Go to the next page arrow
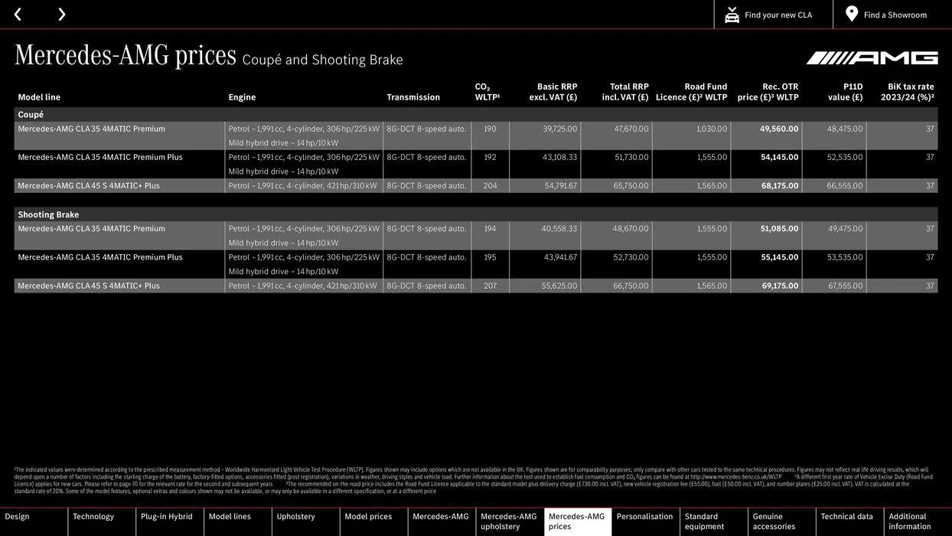 coord(61,14)
